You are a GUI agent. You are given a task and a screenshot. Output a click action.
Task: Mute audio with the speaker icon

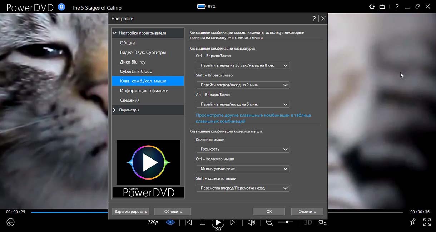click(251, 222)
